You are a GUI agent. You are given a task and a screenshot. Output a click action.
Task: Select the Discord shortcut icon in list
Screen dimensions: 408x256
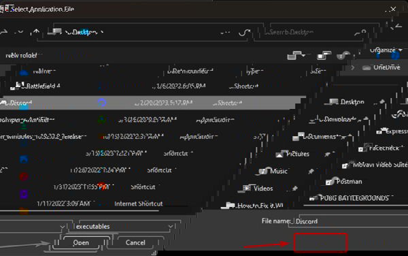(x=102, y=103)
